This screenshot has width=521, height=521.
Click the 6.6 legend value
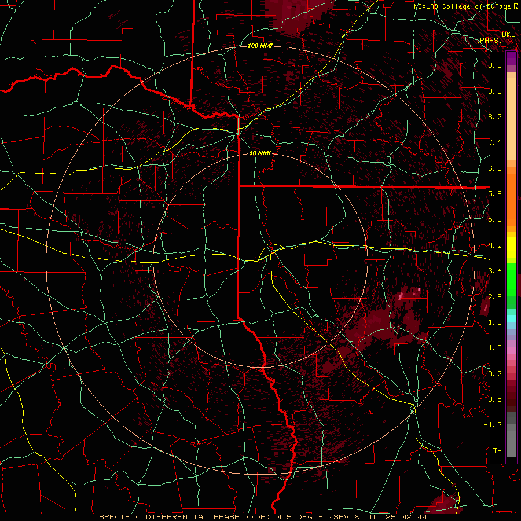495,168
